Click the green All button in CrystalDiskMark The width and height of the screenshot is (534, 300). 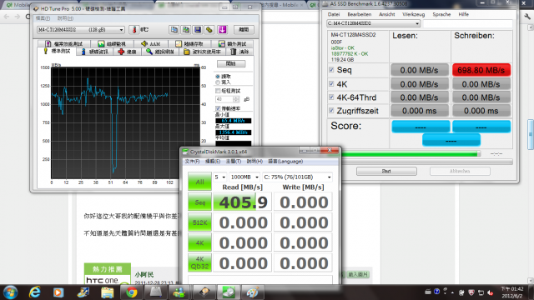click(x=199, y=182)
